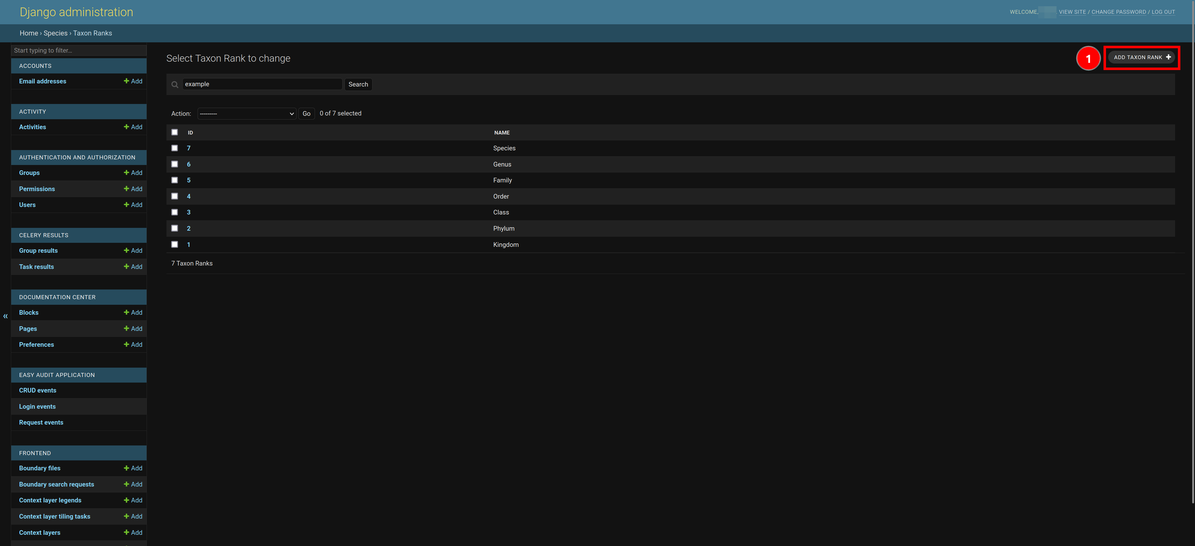Add a new Preferences entry
1195x546 pixels.
pos(133,345)
